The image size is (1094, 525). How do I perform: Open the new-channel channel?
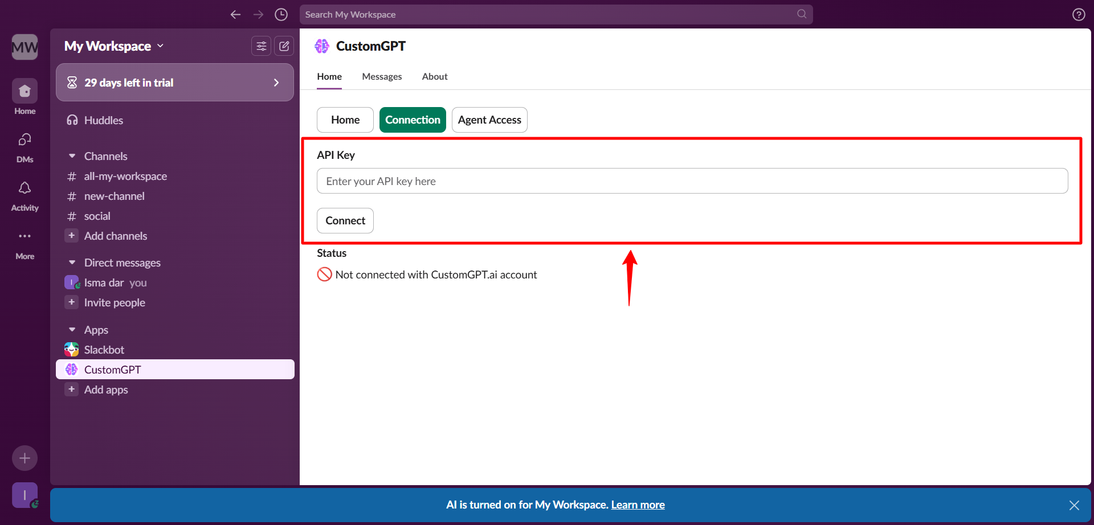pos(174,196)
